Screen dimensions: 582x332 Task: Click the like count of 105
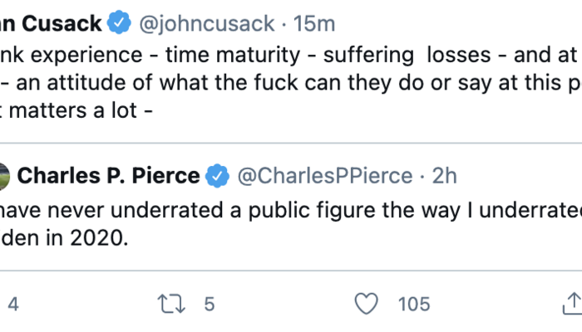pyautogui.click(x=413, y=305)
